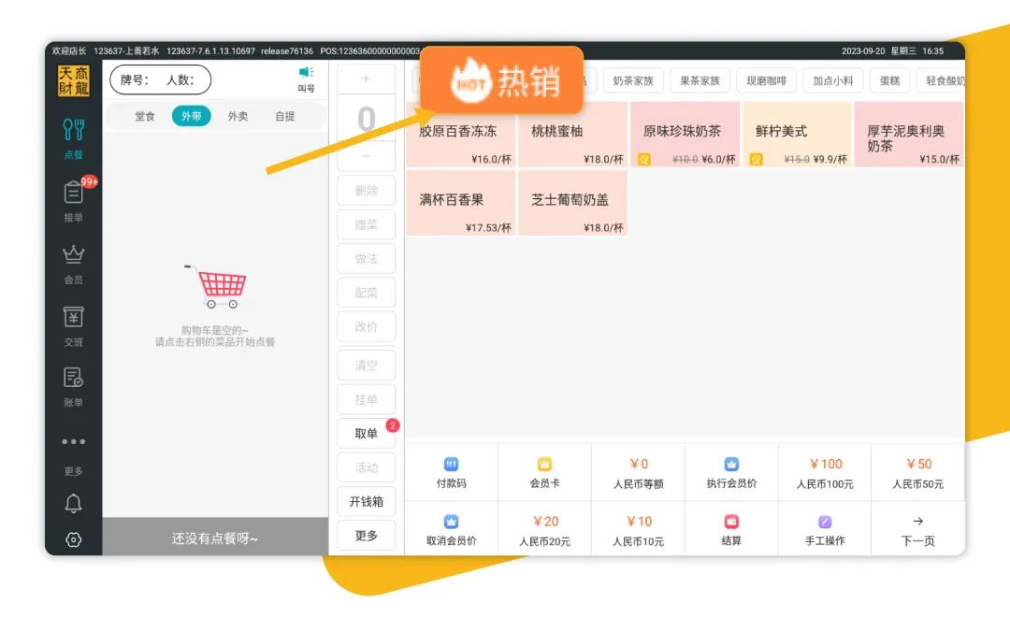Select the 外卖 delivery mode
The width and height of the screenshot is (1010, 617).
point(238,116)
